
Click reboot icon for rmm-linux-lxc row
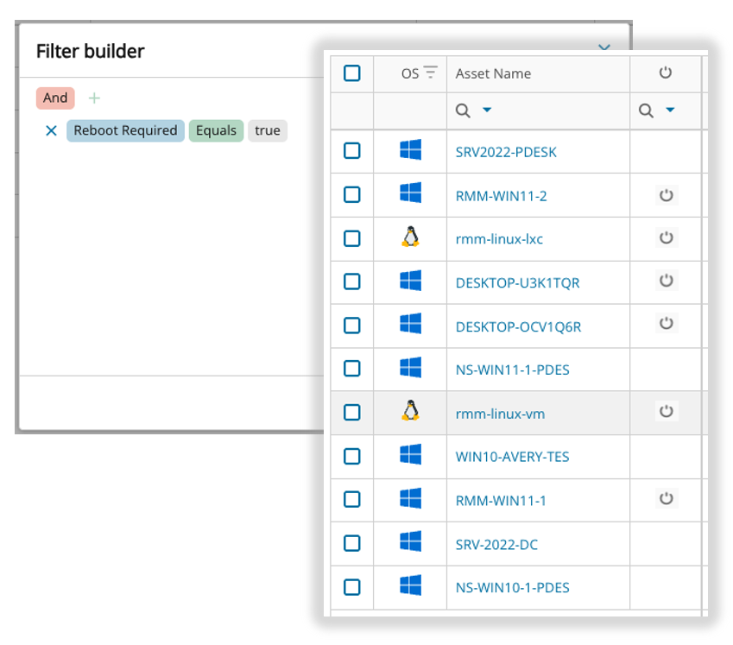point(665,237)
